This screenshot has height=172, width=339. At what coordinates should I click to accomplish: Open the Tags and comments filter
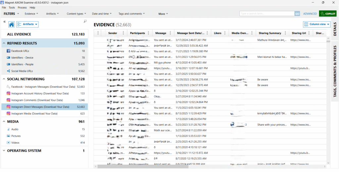click(x=132, y=14)
